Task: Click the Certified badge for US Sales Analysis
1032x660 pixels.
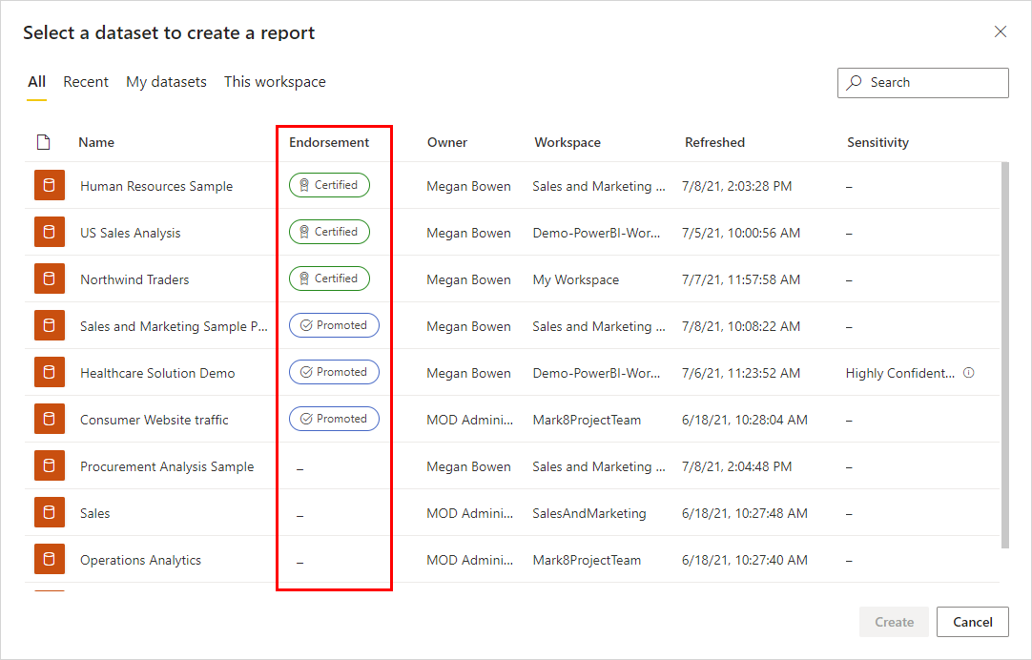Action: [329, 232]
